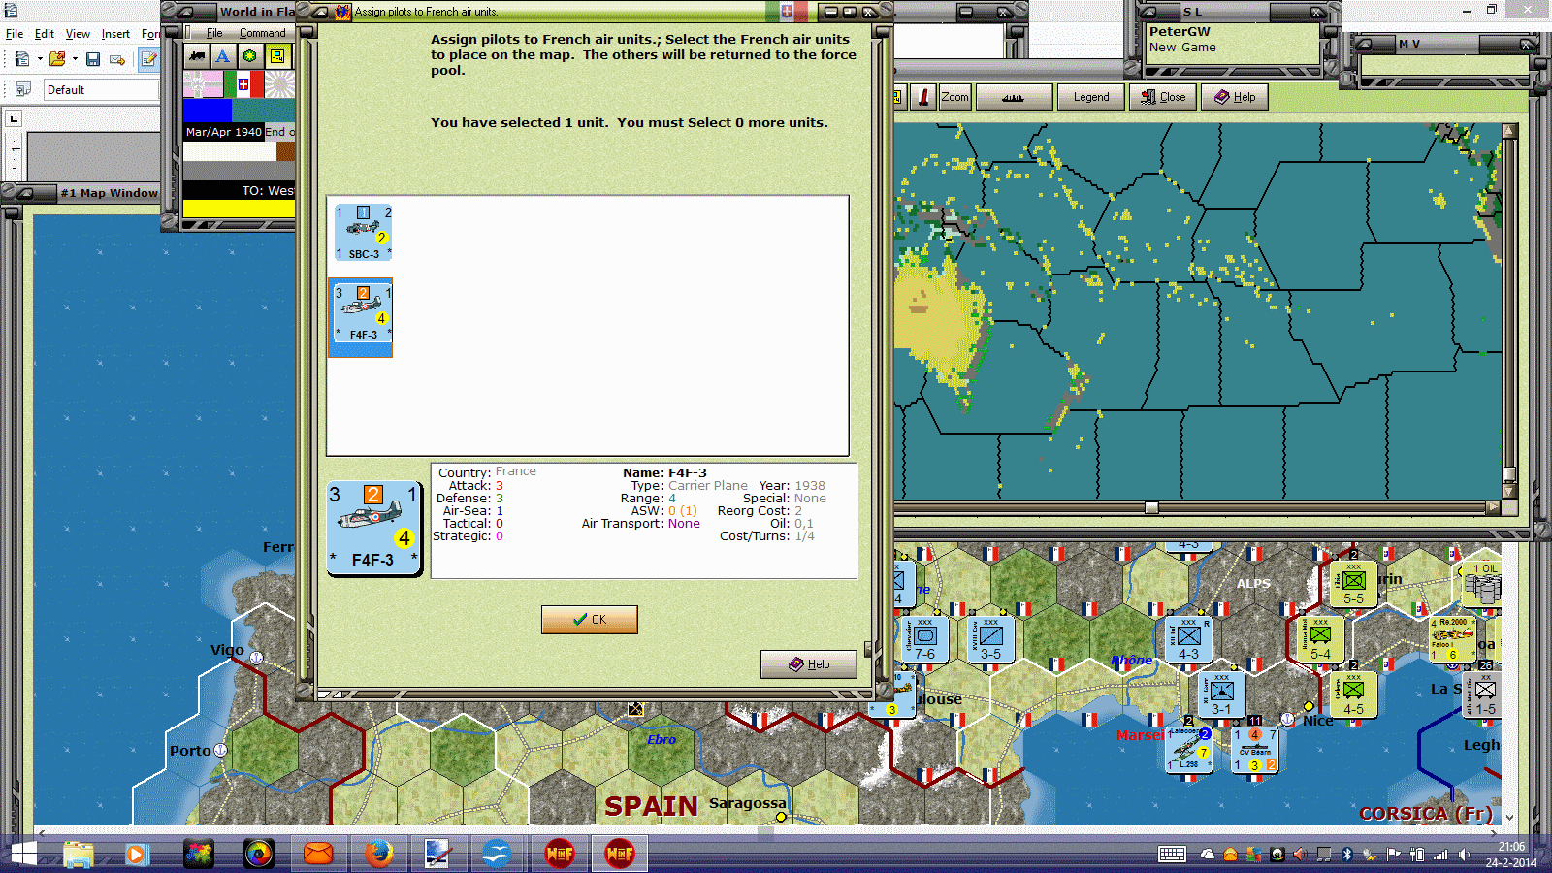Click the Porto port symbol on the map
Image resolution: width=1552 pixels, height=873 pixels.
click(220, 750)
